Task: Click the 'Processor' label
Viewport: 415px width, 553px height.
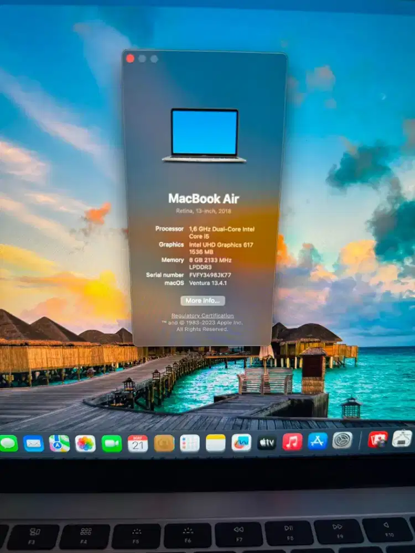Action: [x=169, y=229]
